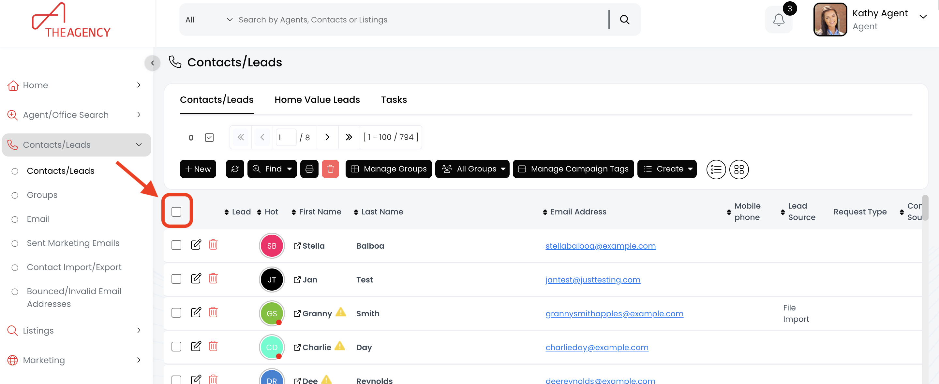939x384 pixels.
Task: Open the All Groups dropdown
Action: click(x=472, y=169)
